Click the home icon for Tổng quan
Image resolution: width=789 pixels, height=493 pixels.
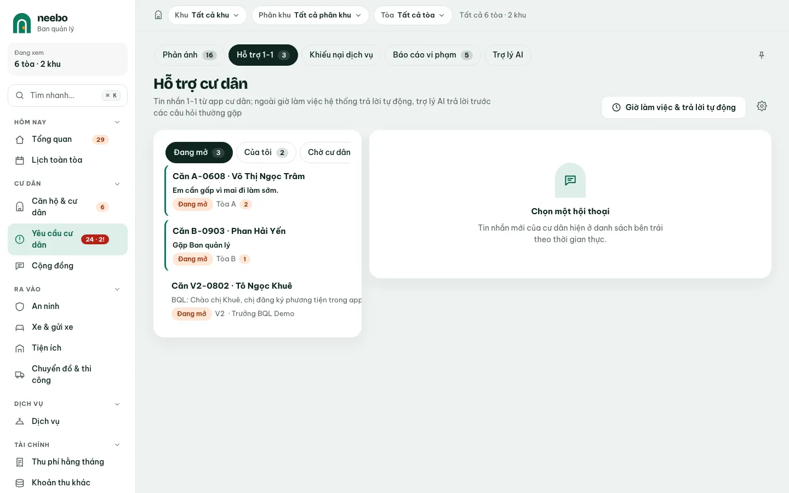click(x=20, y=140)
